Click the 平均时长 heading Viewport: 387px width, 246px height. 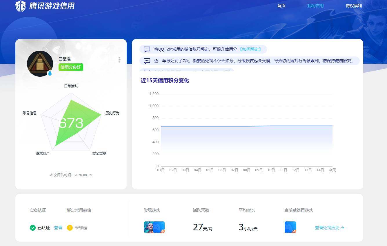click(247, 210)
